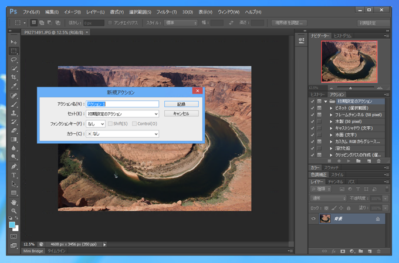This screenshot has height=263, width=399.
Task: Click the navigator preview thumbnail
Action: point(349,62)
